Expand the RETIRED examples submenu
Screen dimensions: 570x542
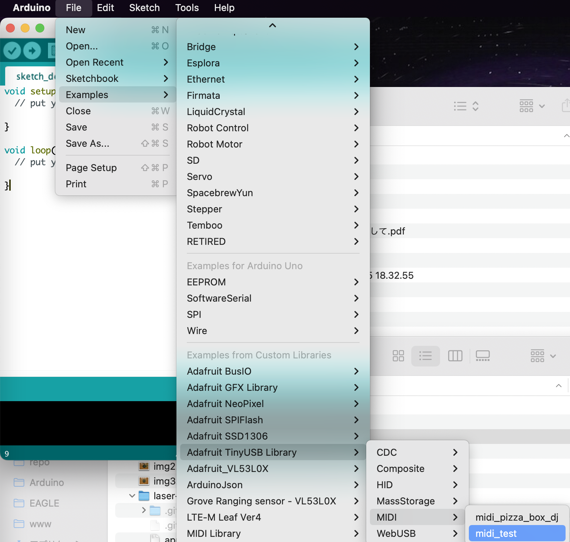(273, 242)
